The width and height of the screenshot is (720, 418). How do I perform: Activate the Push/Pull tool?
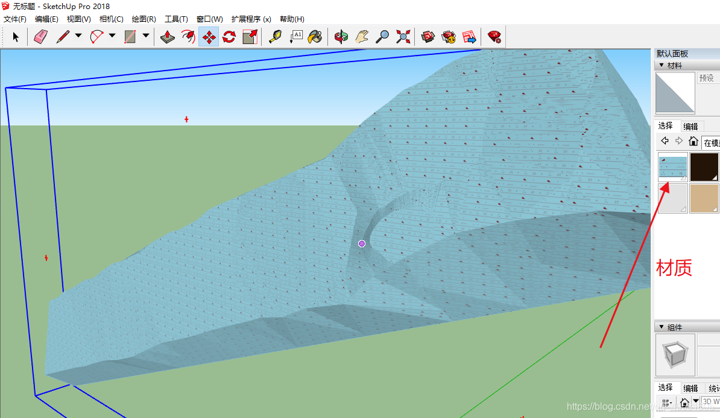(x=168, y=37)
